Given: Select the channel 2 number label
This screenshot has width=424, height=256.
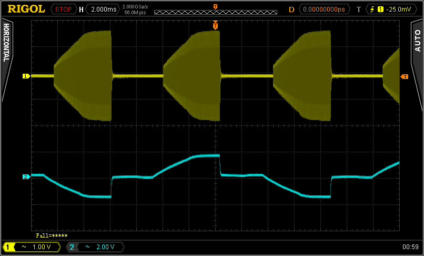Looking at the screenshot, I should [72, 247].
